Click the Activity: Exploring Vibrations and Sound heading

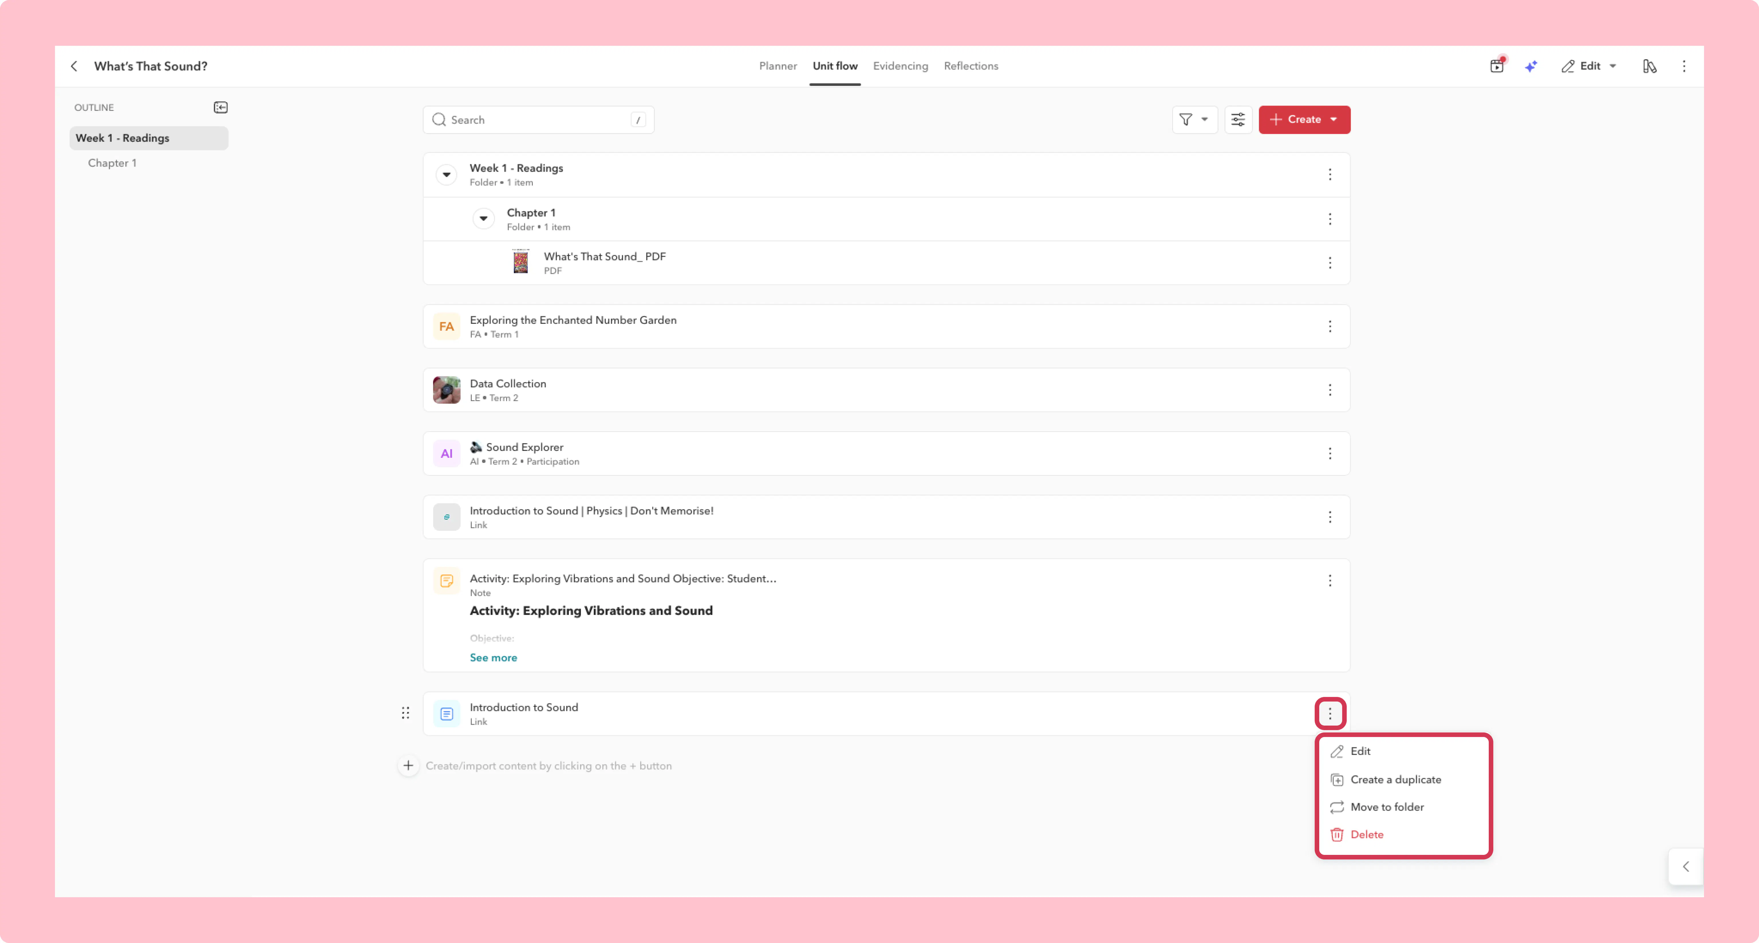(591, 611)
